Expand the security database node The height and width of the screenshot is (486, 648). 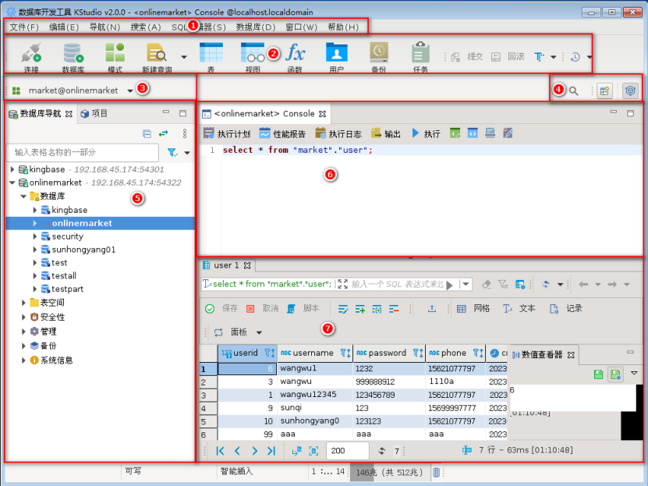35,236
